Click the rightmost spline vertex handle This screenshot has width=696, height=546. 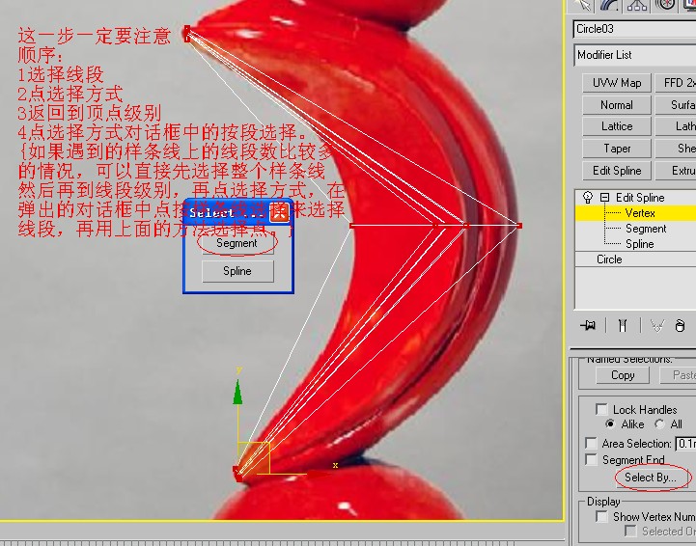[519, 226]
